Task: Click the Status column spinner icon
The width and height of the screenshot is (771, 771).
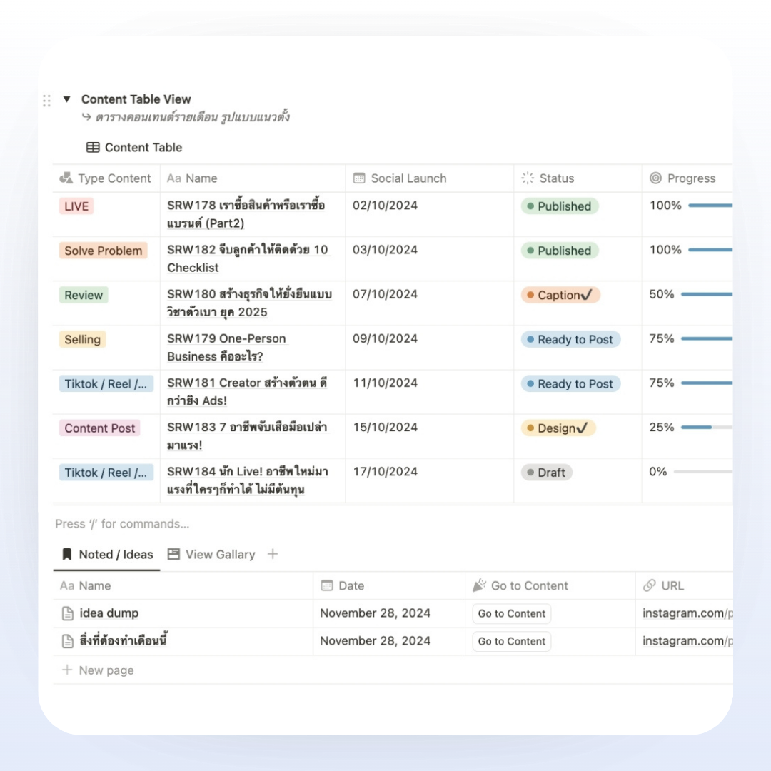Action: pos(528,178)
